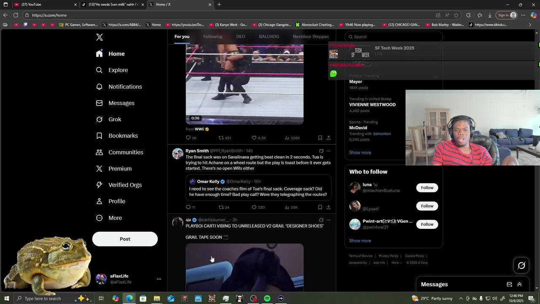Open Microsoft Store from taskbar

coord(143,299)
